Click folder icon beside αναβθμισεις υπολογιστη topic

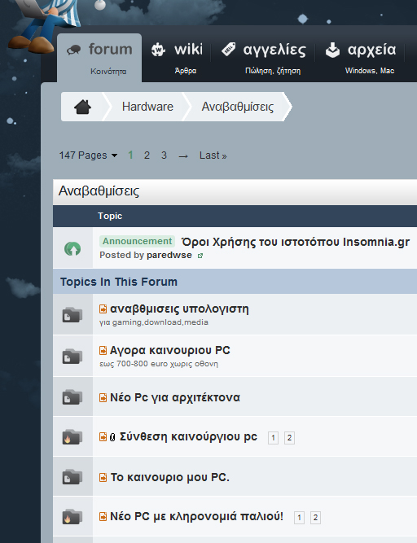(72, 315)
